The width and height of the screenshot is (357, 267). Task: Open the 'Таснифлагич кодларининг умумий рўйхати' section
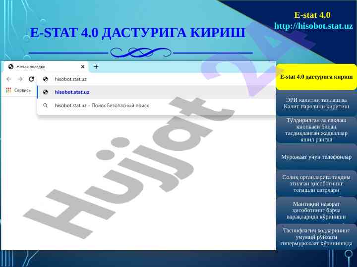coord(316,237)
